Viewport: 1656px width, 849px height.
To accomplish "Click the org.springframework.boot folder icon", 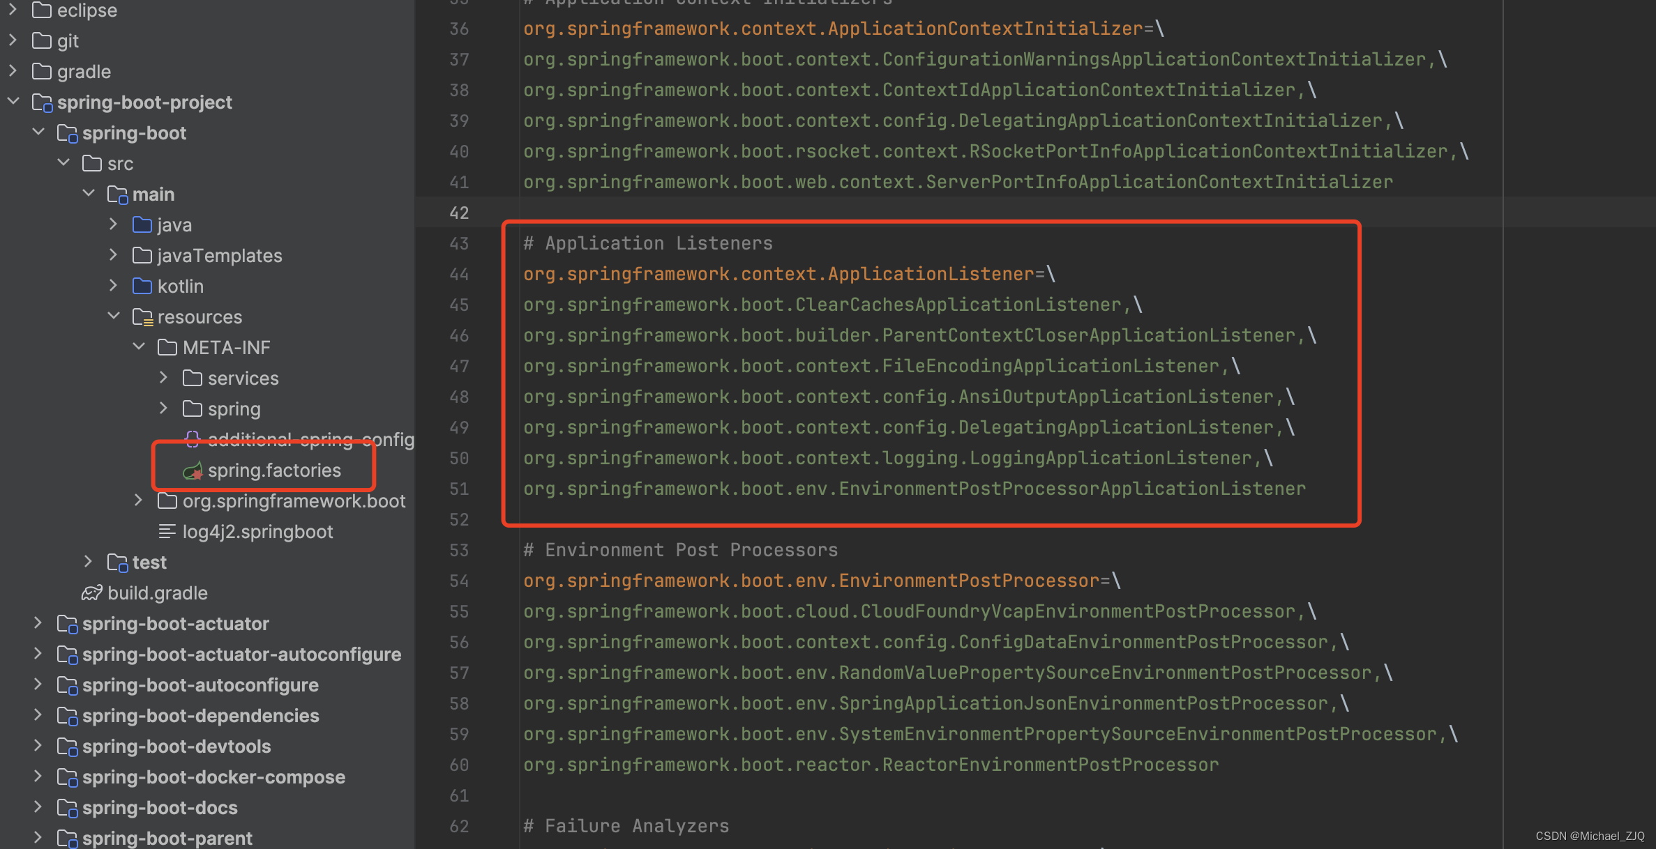I will 167,500.
